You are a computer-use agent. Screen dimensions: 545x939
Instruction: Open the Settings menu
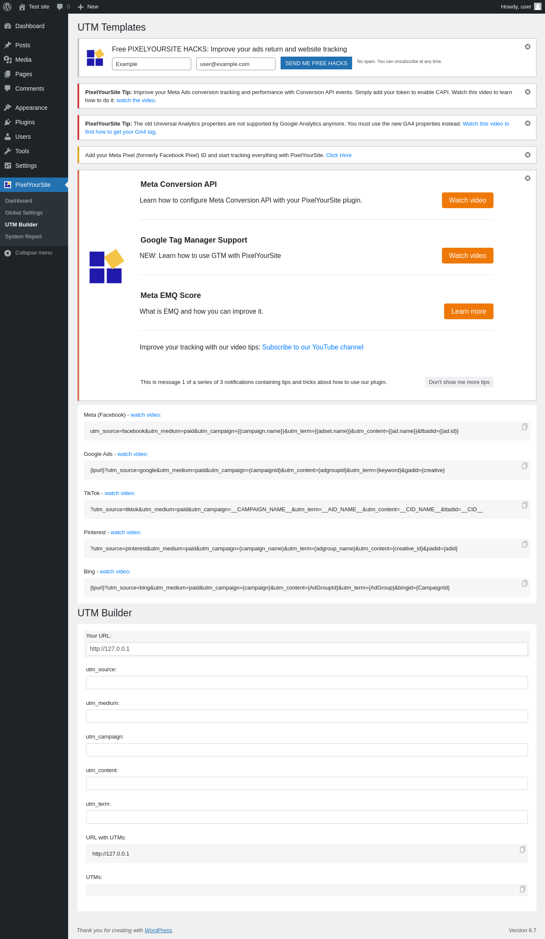[x=34, y=166]
